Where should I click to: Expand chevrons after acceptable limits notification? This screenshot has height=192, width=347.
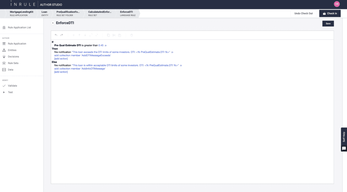pyautogui.click(x=181, y=65)
